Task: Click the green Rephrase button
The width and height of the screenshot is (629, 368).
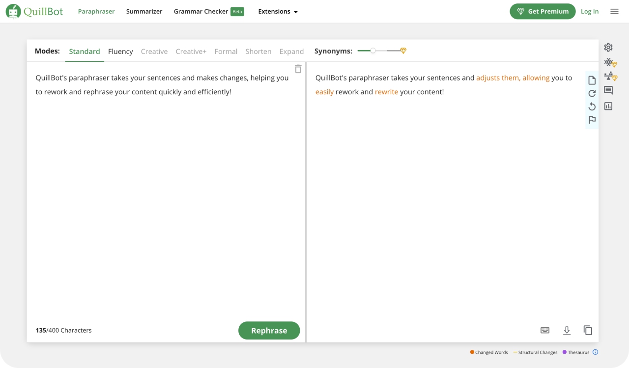Action: pyautogui.click(x=269, y=331)
